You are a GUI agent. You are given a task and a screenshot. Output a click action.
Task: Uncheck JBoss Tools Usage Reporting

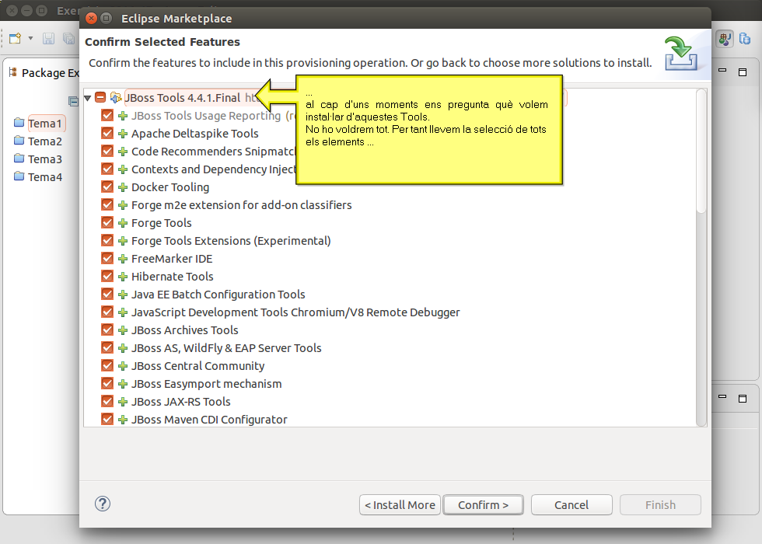tap(107, 115)
